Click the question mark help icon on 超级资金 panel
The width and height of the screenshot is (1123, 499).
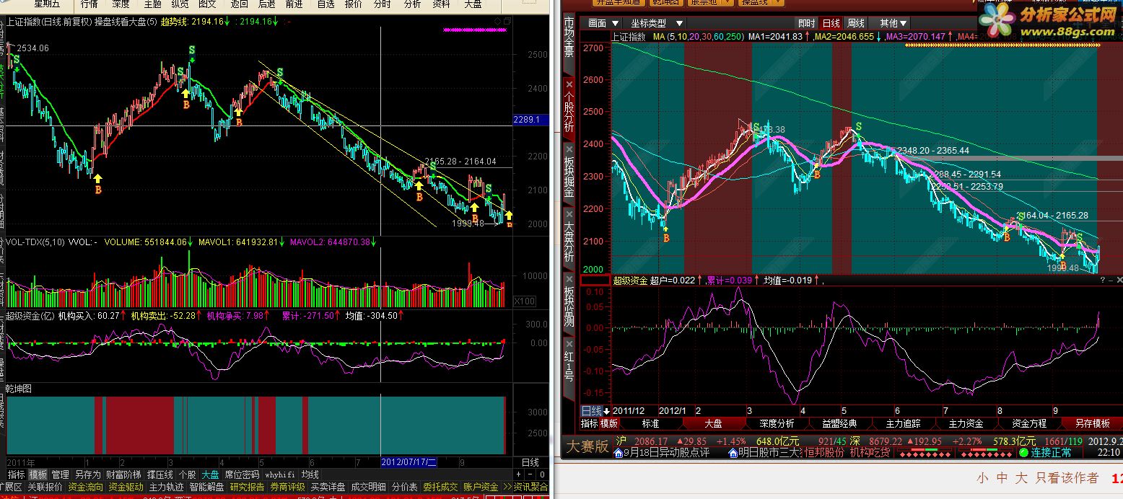(1103, 280)
